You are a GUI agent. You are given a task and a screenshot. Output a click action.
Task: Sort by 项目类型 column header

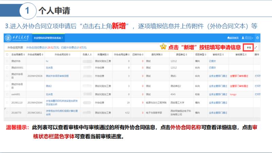point(201,54)
